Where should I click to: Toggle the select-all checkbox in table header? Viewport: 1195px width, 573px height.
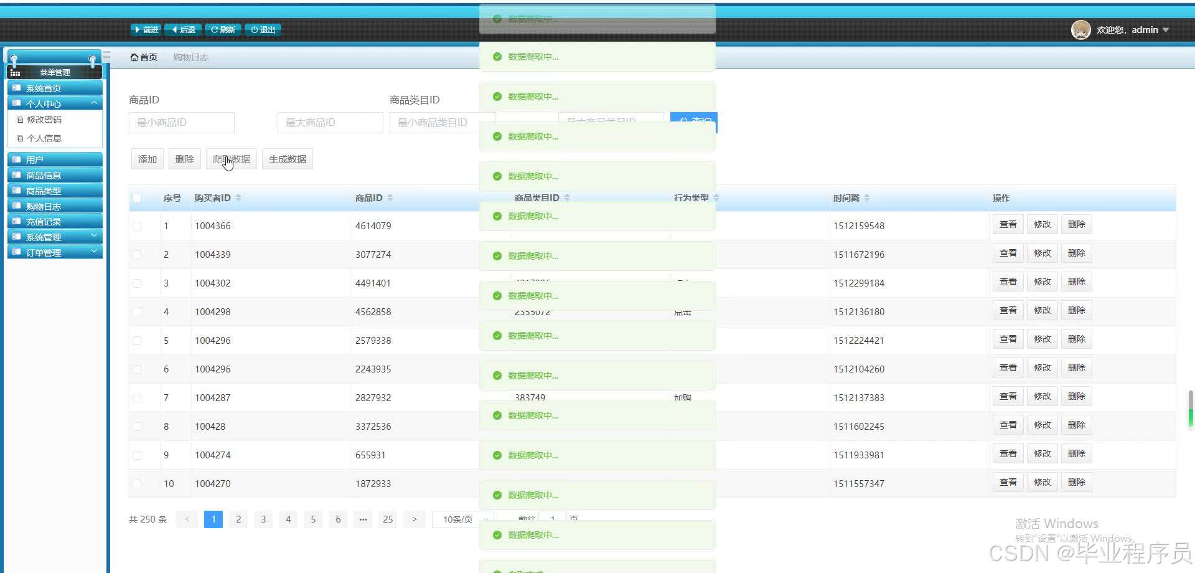tap(137, 198)
